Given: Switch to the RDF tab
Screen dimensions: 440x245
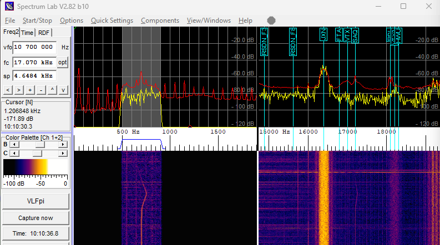Looking at the screenshot, I should click(x=43, y=33).
